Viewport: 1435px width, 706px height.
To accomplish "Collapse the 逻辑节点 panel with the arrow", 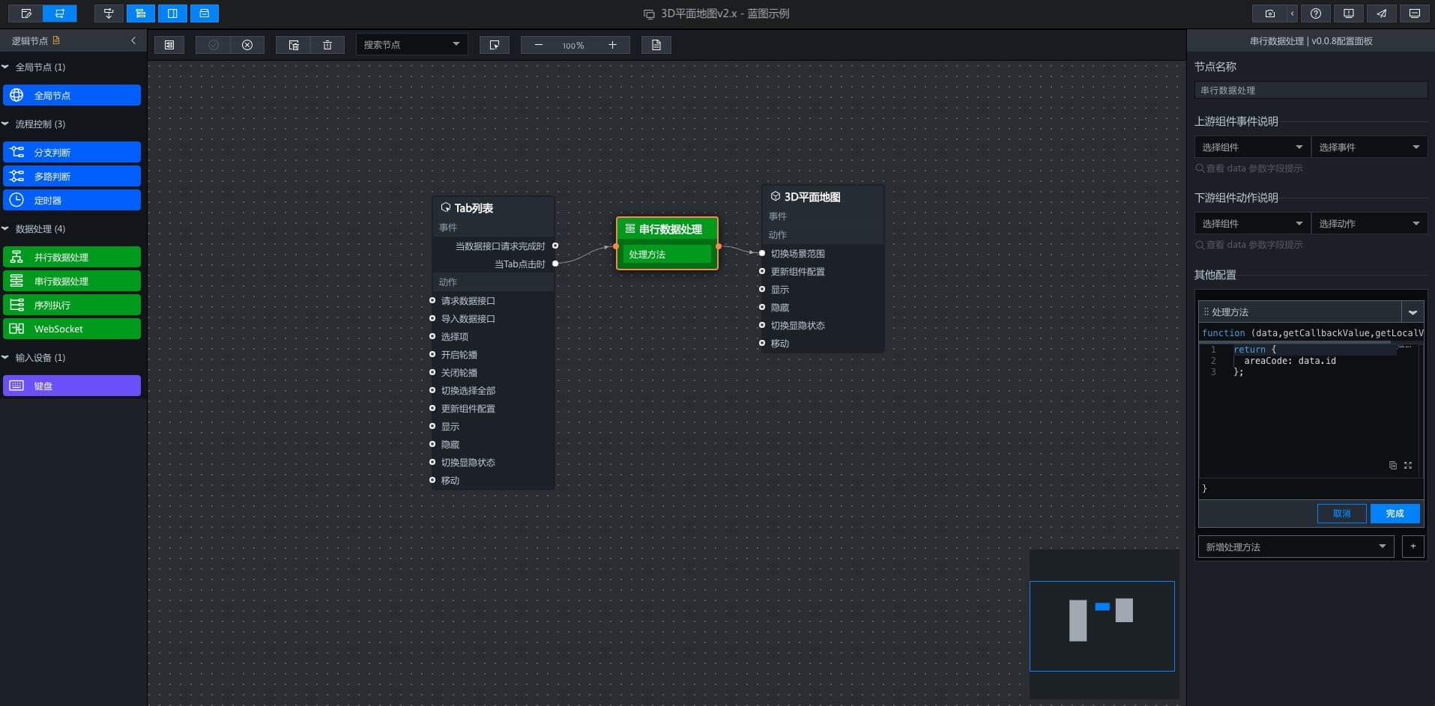I will click(x=133, y=40).
